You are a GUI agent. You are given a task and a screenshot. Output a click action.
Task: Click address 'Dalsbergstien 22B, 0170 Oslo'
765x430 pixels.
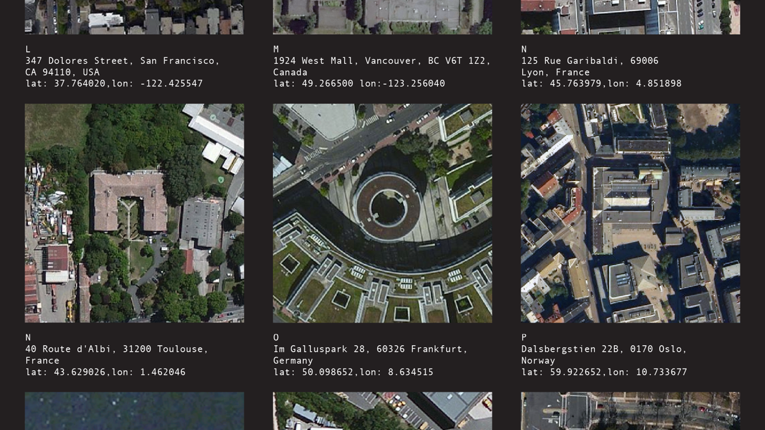(604, 349)
